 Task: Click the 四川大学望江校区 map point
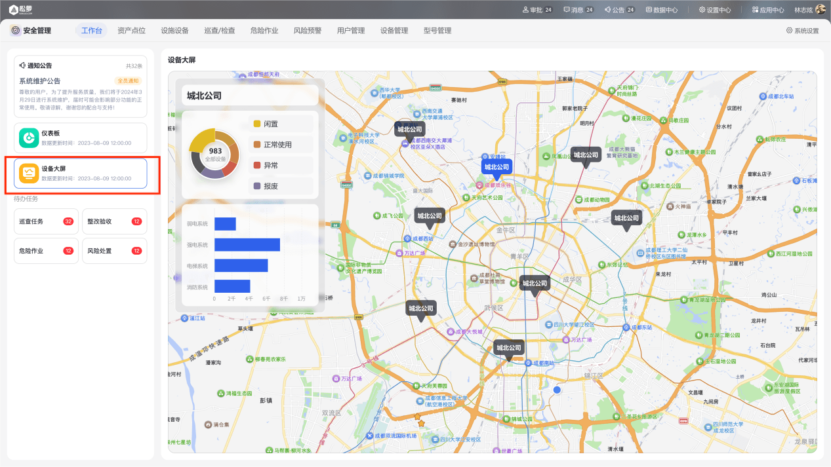(549, 325)
